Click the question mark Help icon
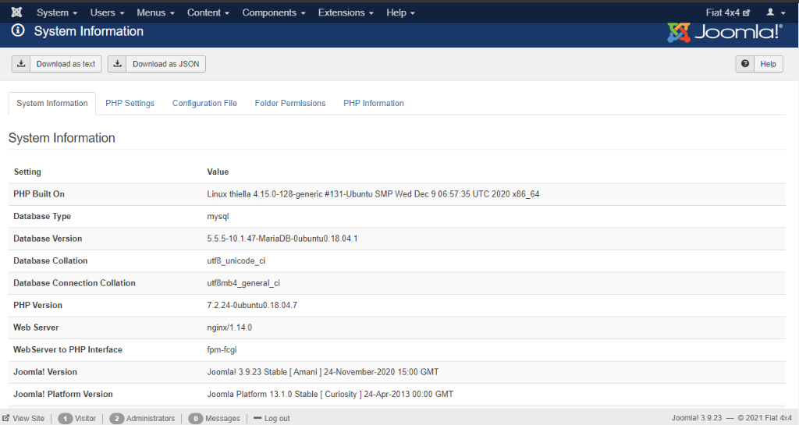Viewport: 799px width, 425px height. point(745,64)
